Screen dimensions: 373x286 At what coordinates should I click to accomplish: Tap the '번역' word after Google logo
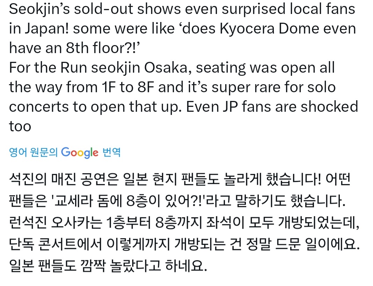[x=111, y=152]
